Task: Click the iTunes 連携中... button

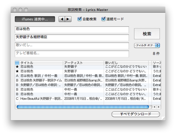Action: (35, 19)
